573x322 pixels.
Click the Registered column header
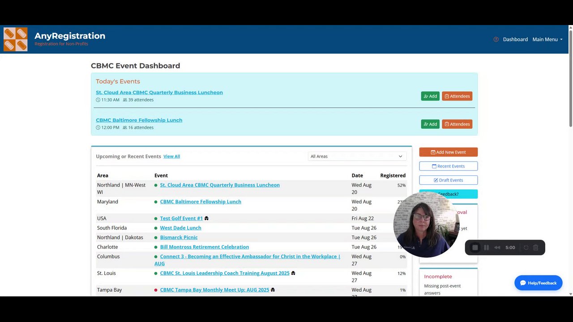[393, 175]
